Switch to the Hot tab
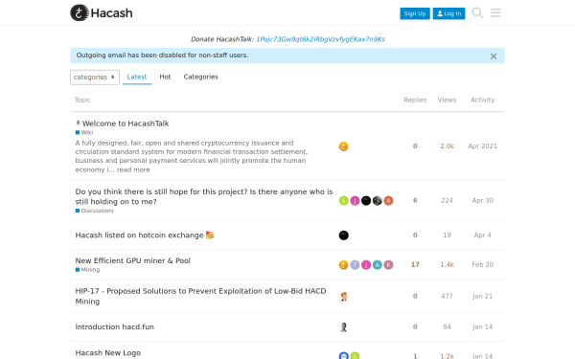 point(165,77)
